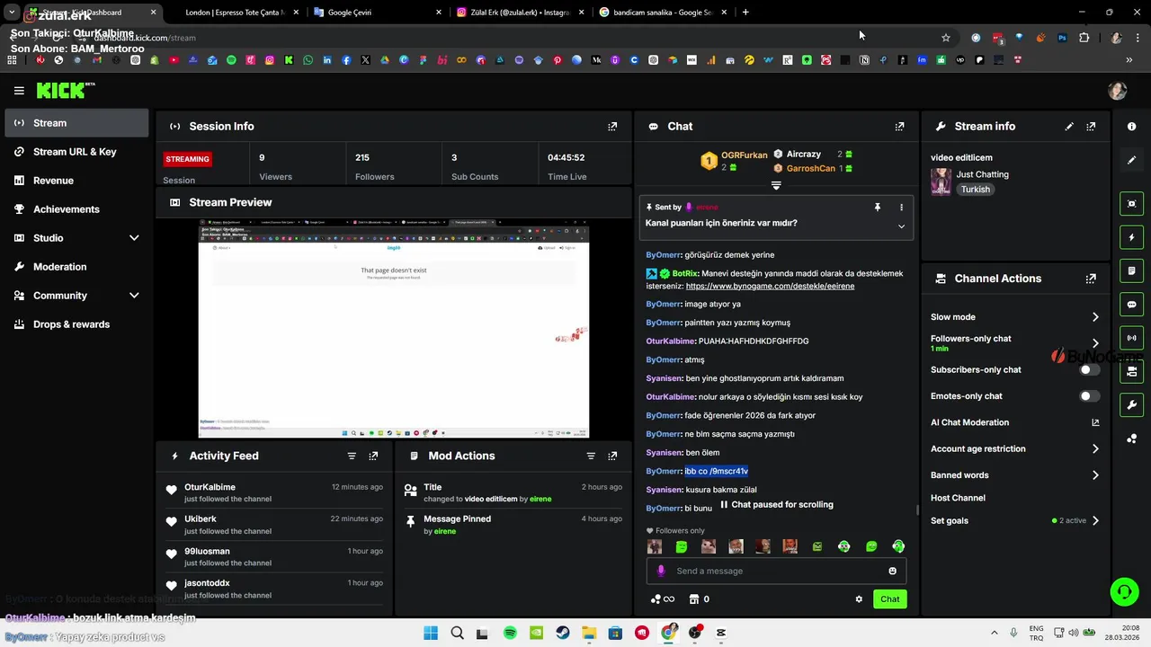Open Host Channel action
This screenshot has height=647, width=1151.
pos(958,498)
